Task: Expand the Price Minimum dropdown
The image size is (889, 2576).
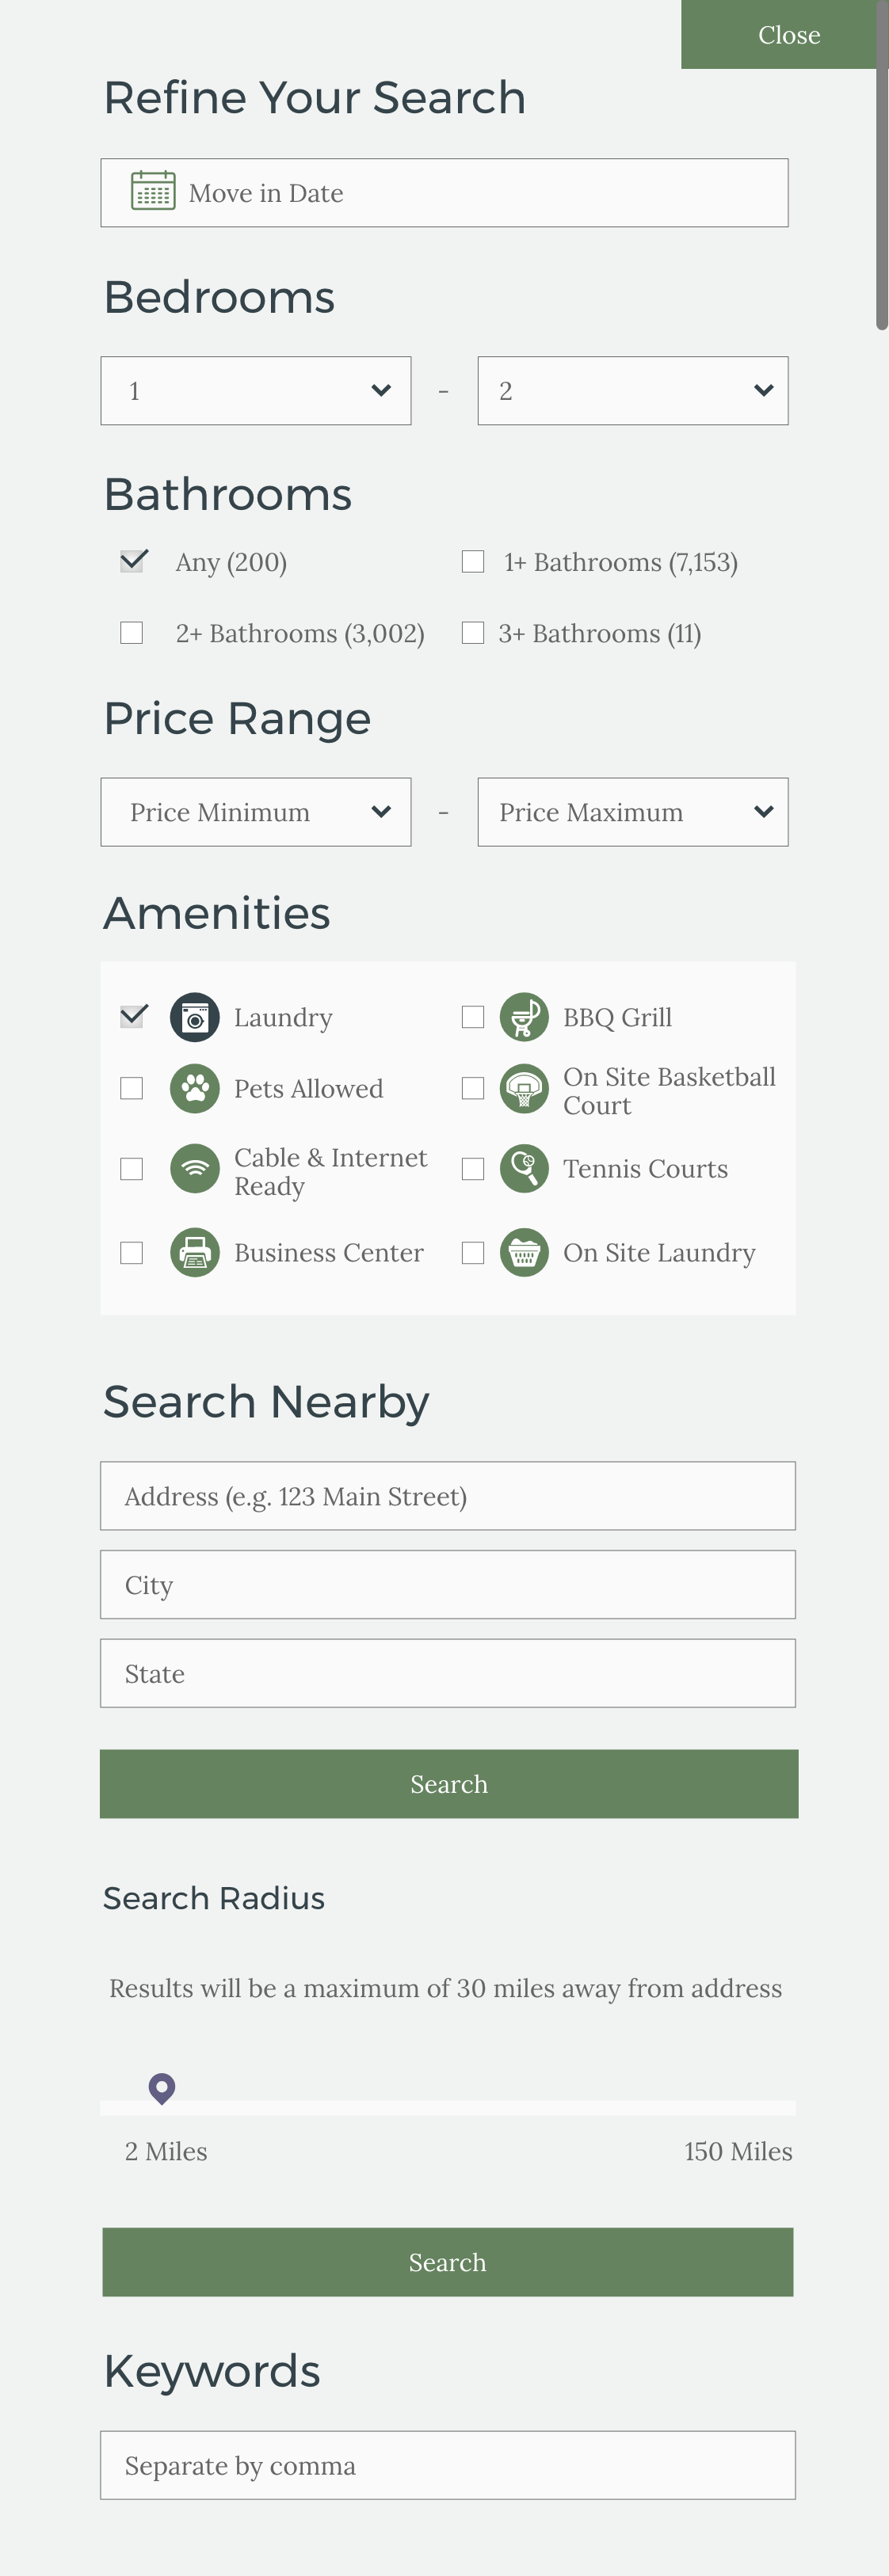Action: [255, 812]
